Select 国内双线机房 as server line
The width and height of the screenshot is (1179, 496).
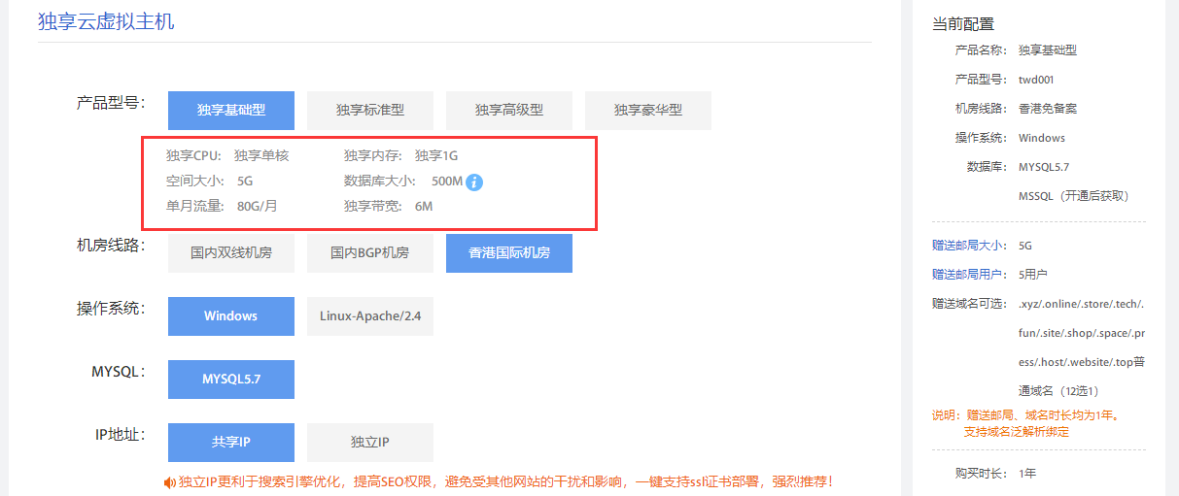231,253
